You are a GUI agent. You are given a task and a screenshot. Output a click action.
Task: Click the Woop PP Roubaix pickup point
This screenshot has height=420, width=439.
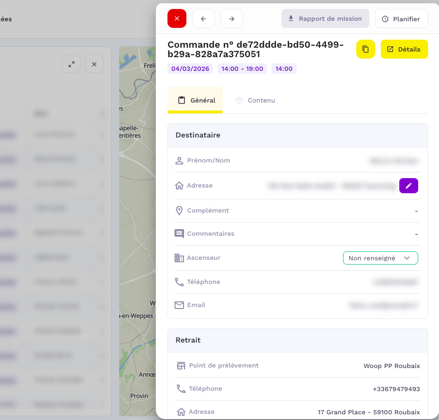click(x=391, y=366)
